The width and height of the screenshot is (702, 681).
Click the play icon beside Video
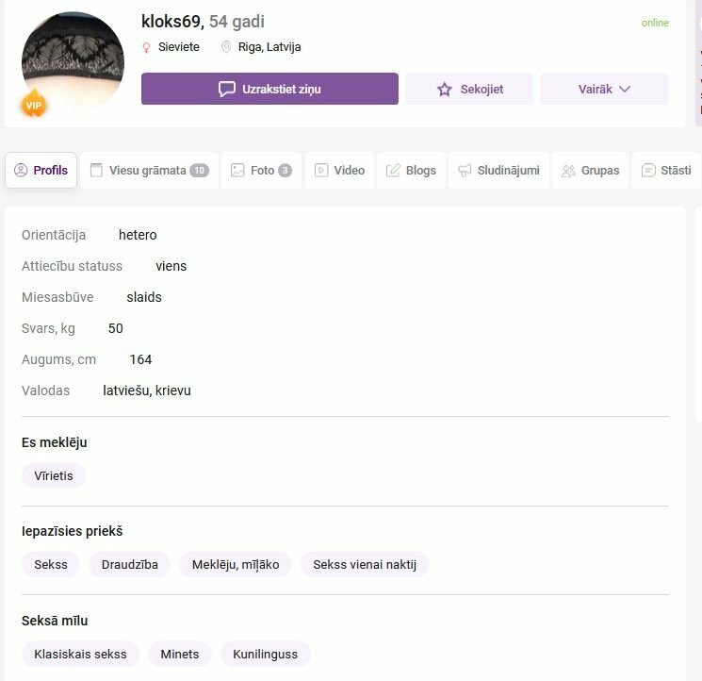coord(321,170)
